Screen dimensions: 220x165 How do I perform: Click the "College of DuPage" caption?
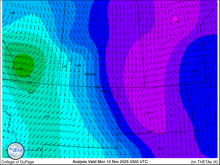(x=18, y=162)
